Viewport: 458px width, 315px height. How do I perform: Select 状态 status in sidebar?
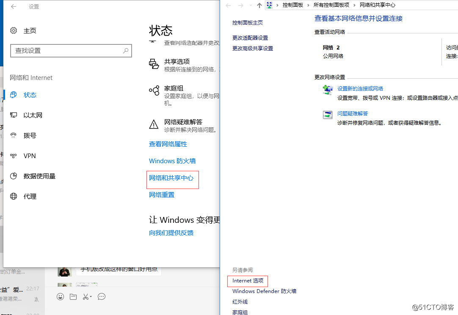pyautogui.click(x=30, y=95)
